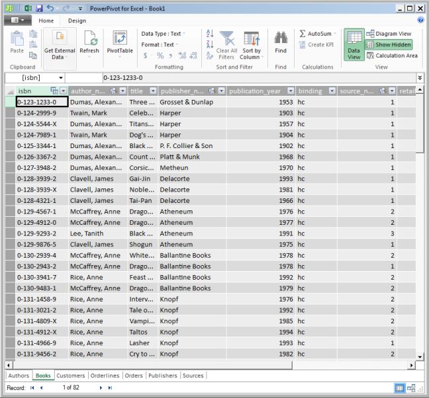Open publication_year column filter dropdown
429x398 pixels.
click(291, 91)
